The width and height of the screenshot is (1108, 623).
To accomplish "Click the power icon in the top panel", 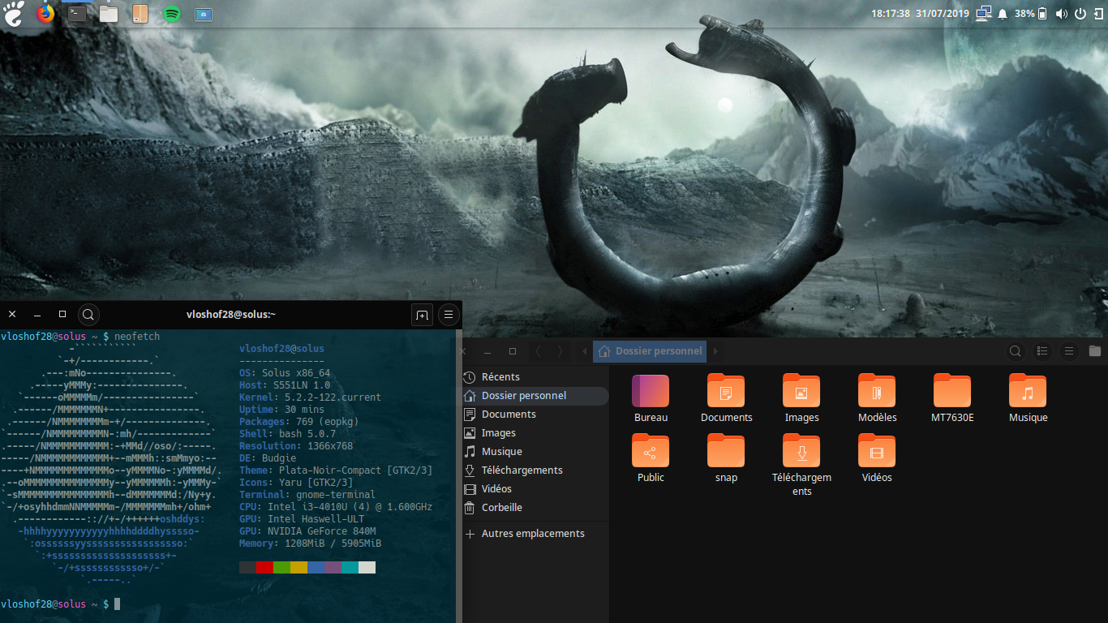I will coord(1080,14).
